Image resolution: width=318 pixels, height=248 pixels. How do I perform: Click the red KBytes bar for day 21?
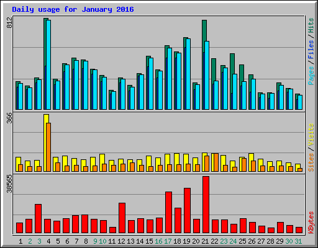coord(206,205)
